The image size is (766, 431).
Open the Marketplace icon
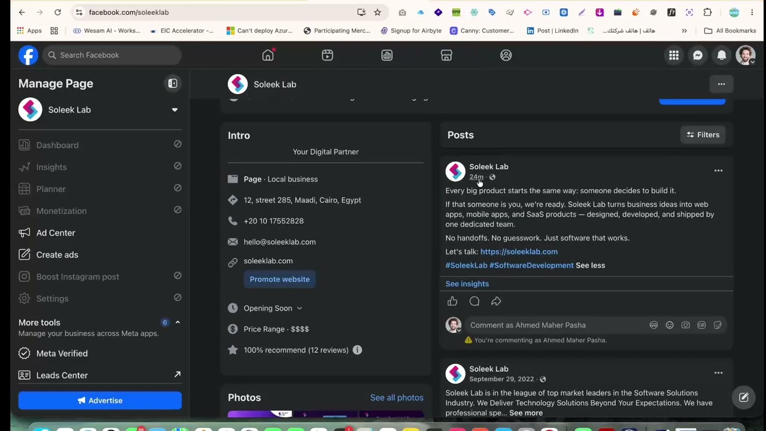[446, 55]
